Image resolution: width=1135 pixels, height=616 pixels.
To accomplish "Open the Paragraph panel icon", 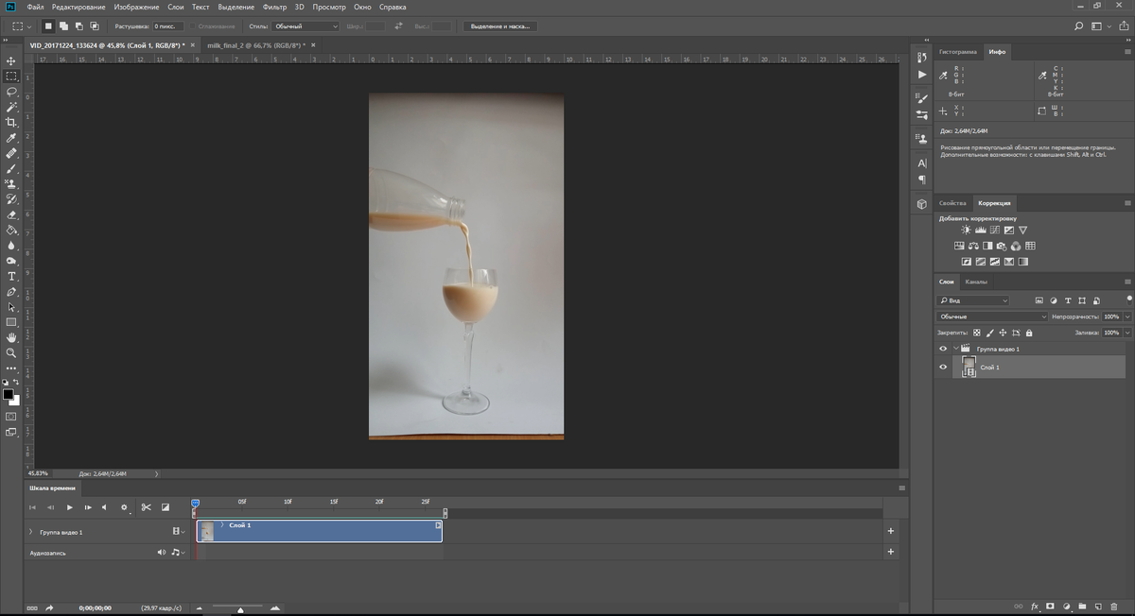I will (922, 180).
